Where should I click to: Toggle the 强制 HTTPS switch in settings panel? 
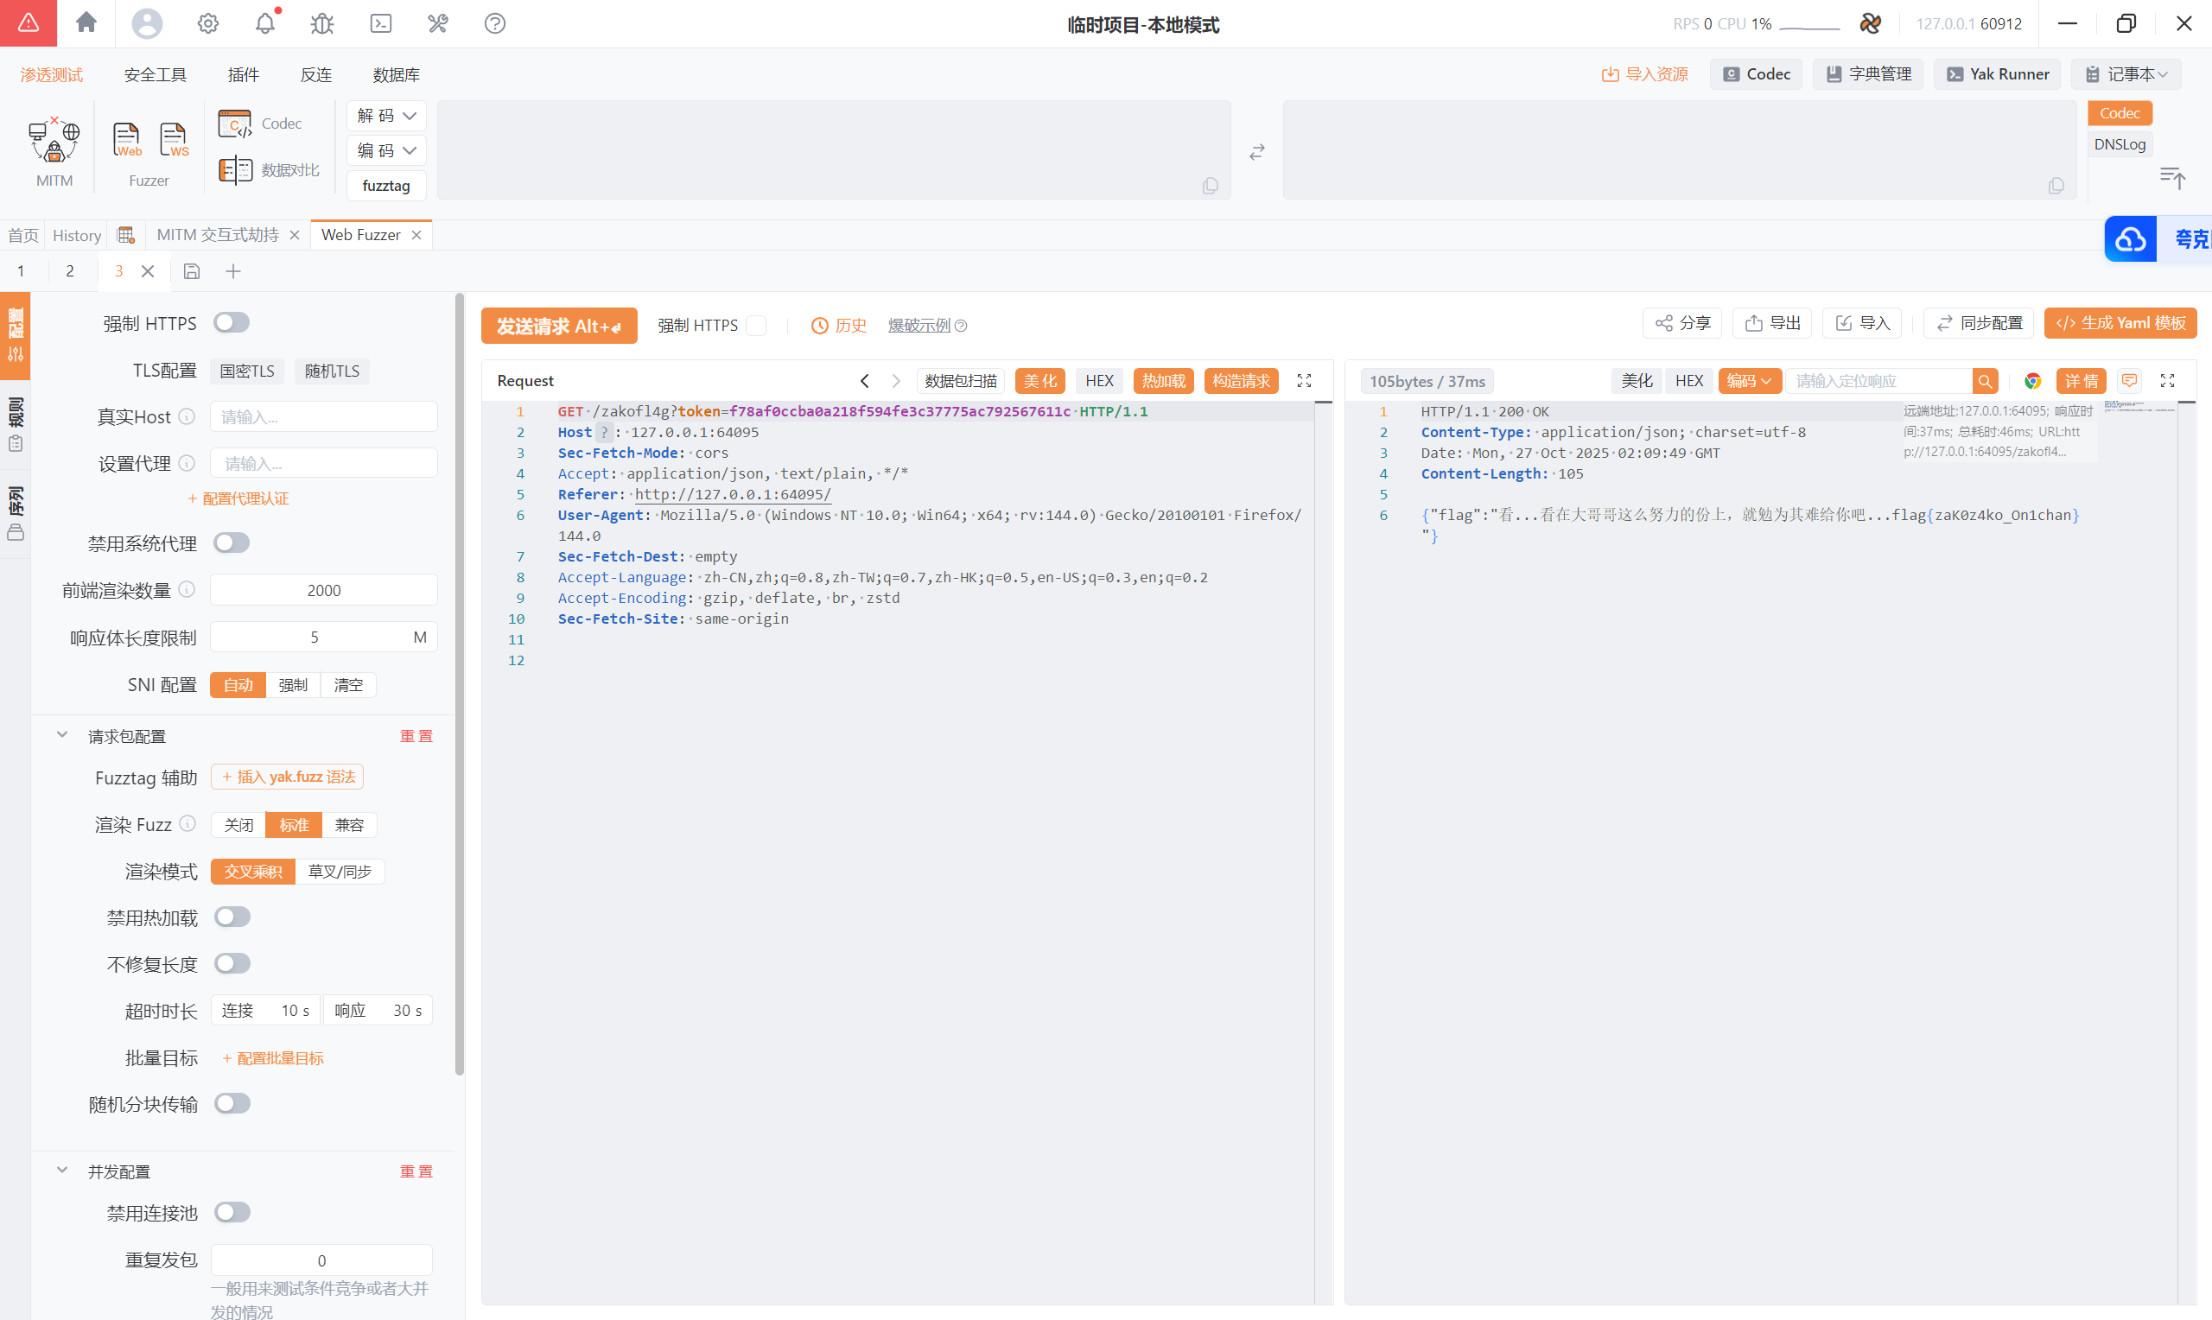232,323
